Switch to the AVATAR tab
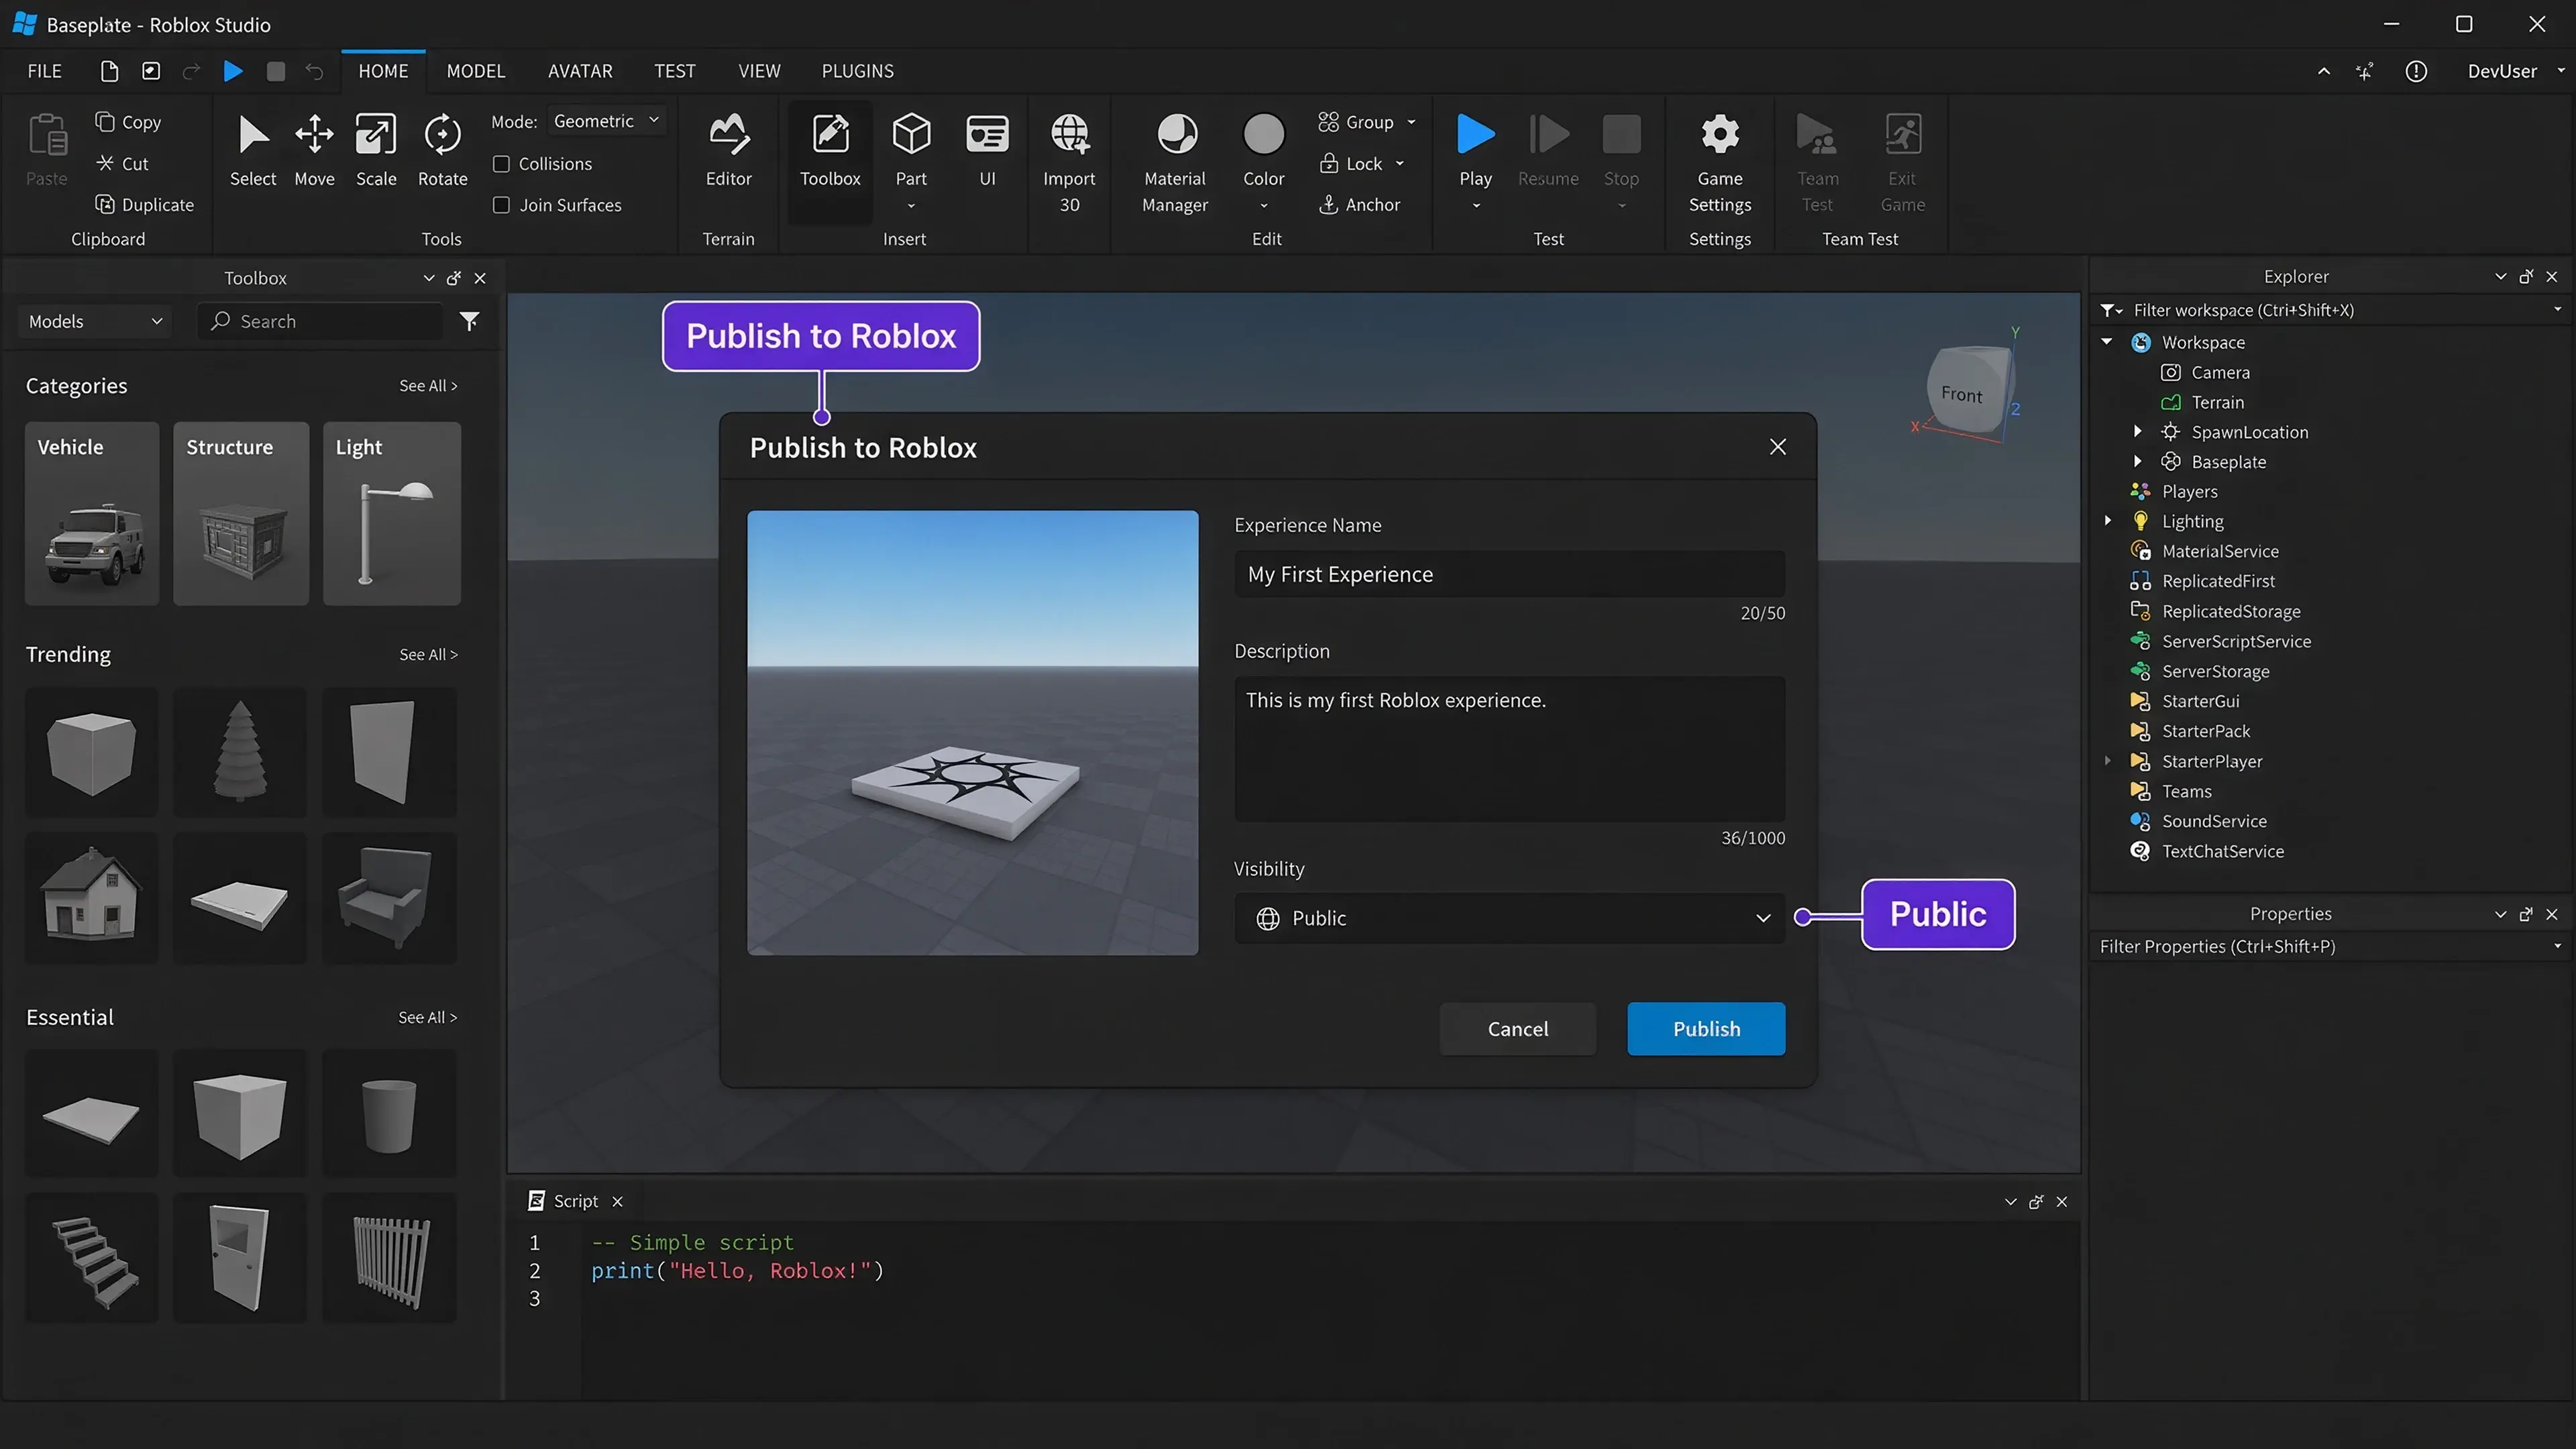The width and height of the screenshot is (2576, 1449). coord(580,71)
